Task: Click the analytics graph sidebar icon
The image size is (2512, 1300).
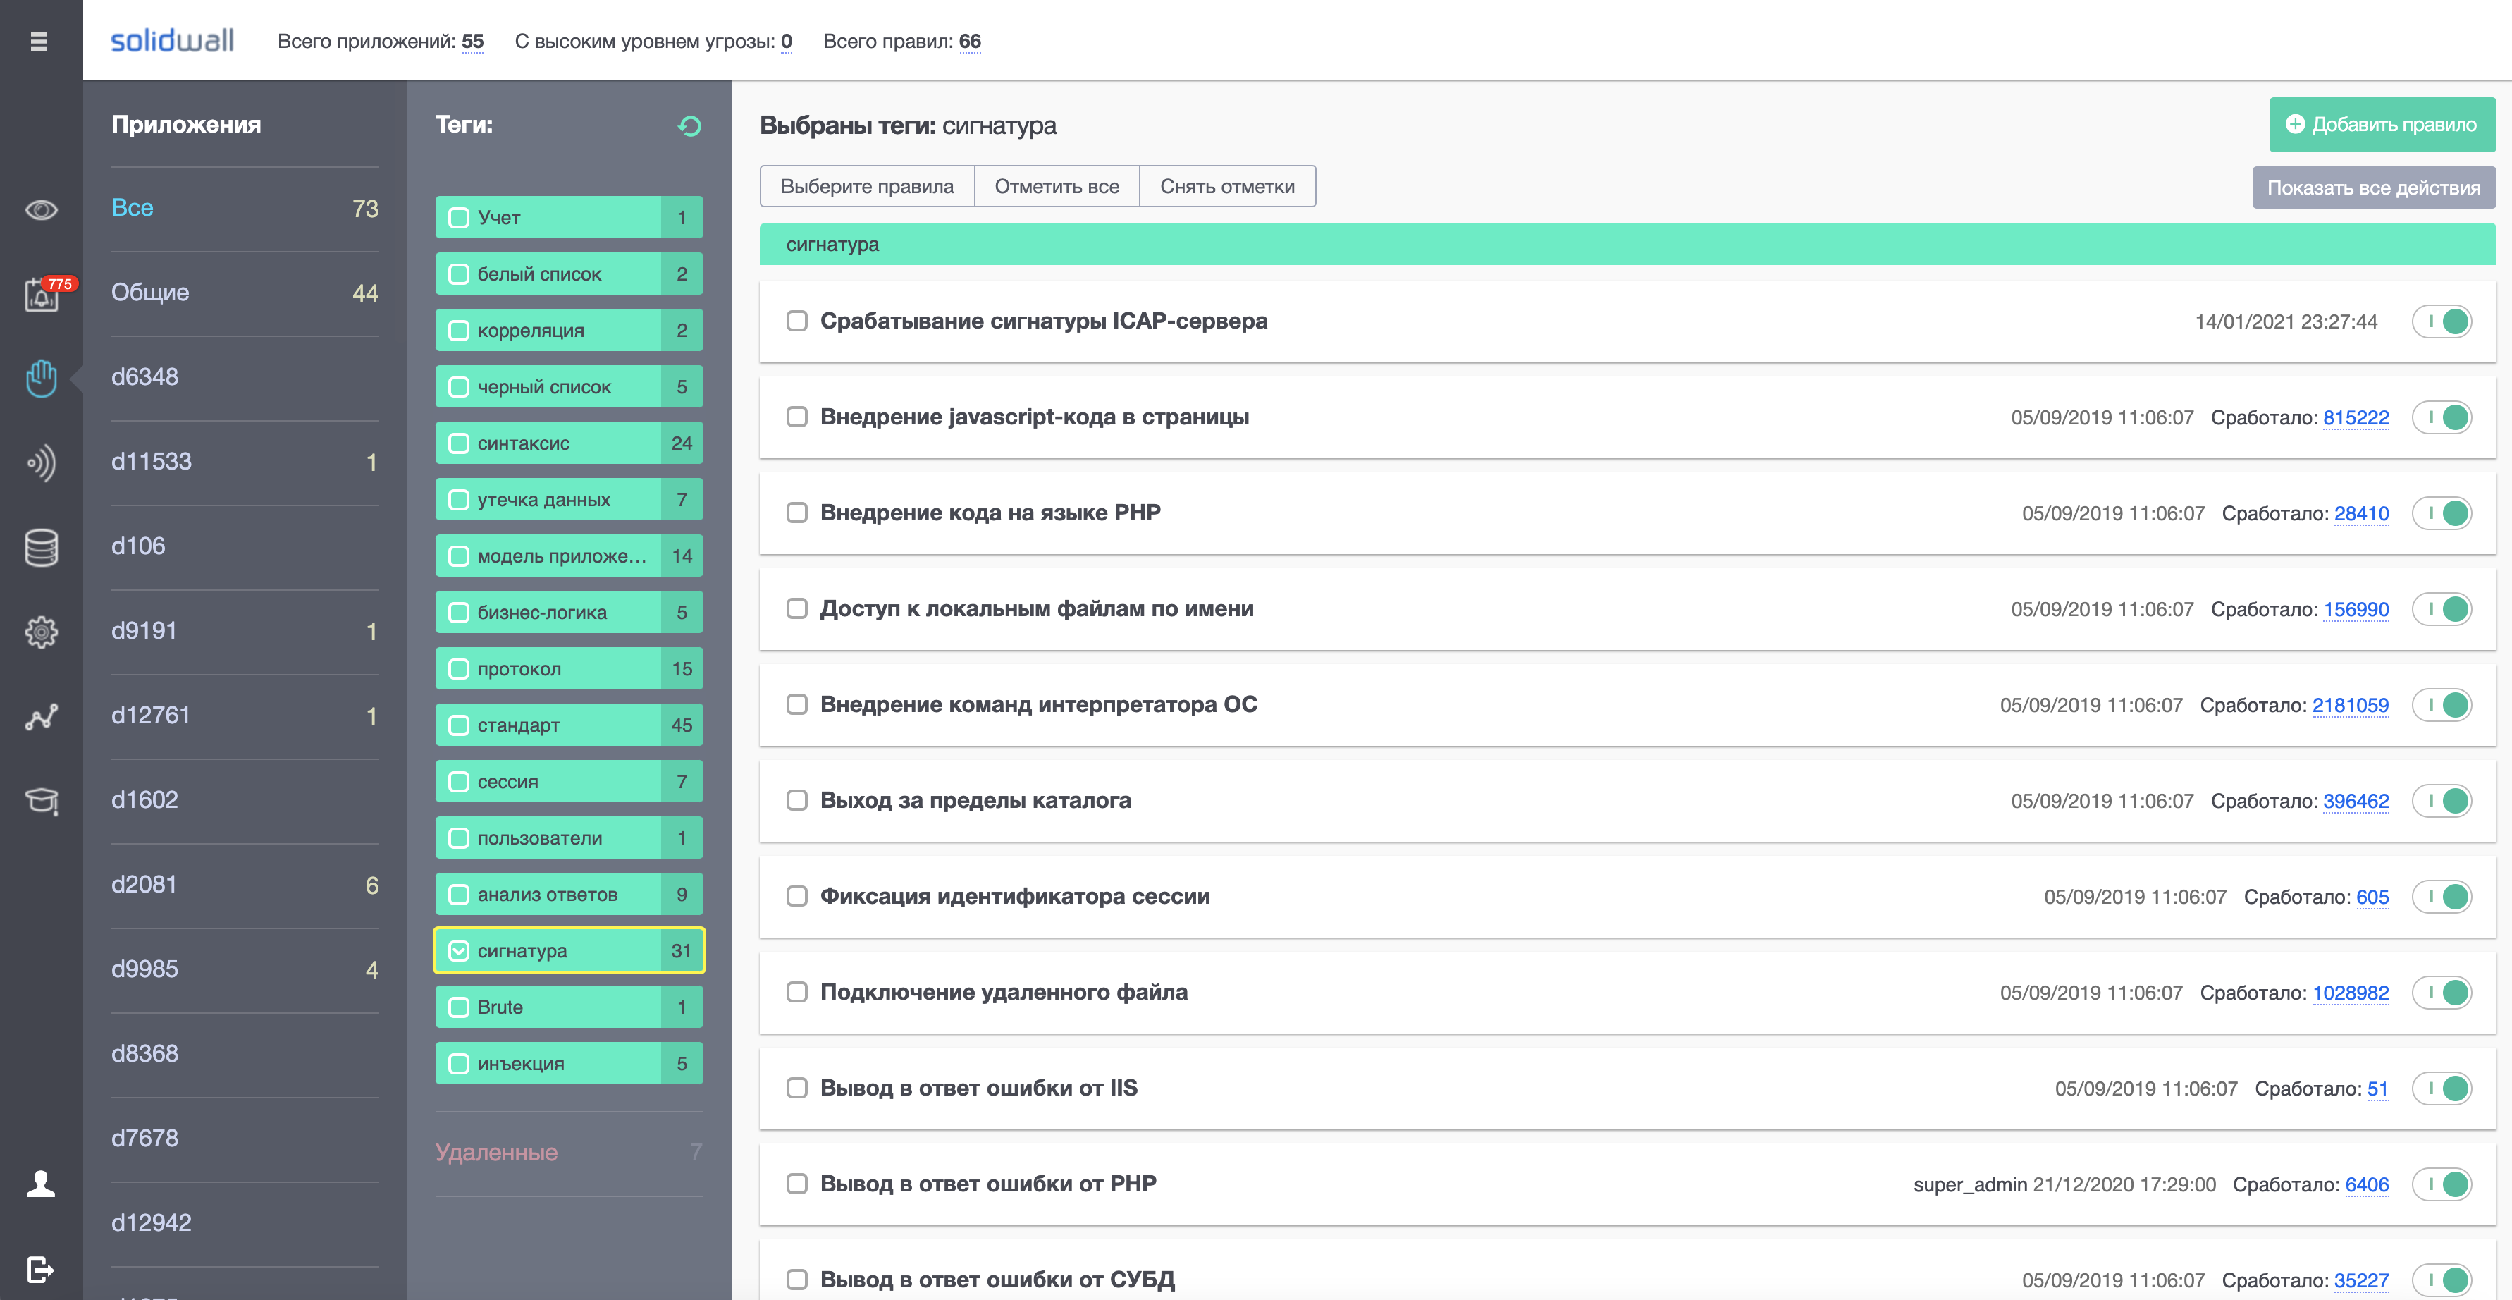Action: (41, 717)
